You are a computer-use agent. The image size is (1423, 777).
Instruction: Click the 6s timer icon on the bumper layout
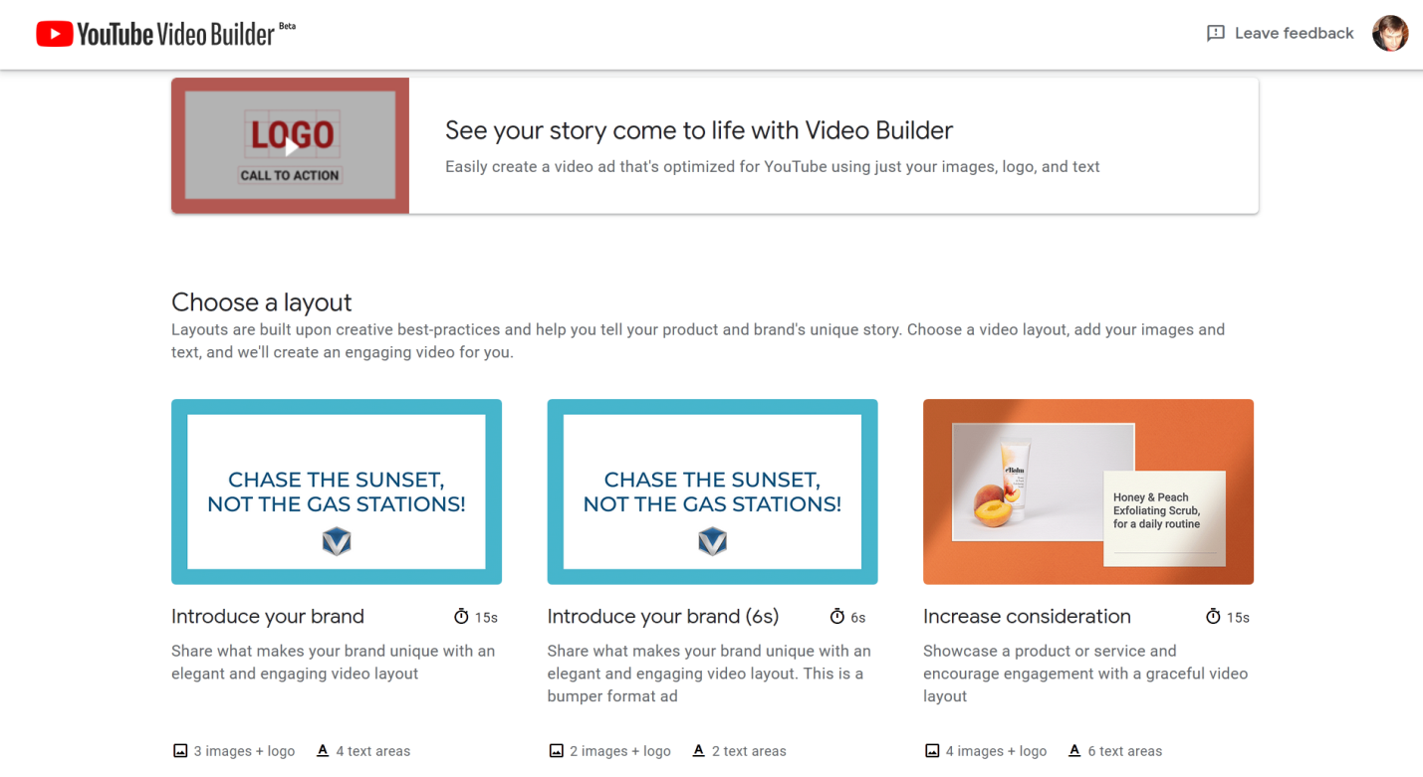tap(834, 617)
